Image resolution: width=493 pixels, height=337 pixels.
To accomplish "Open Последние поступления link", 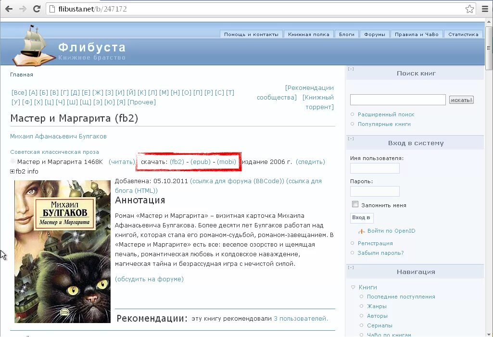I will coord(401,297).
